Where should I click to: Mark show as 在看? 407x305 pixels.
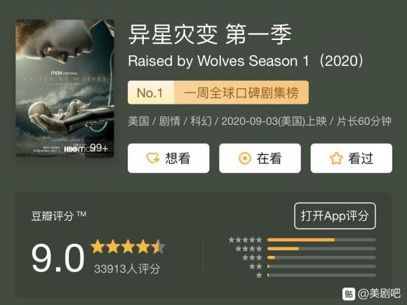pyautogui.click(x=260, y=158)
